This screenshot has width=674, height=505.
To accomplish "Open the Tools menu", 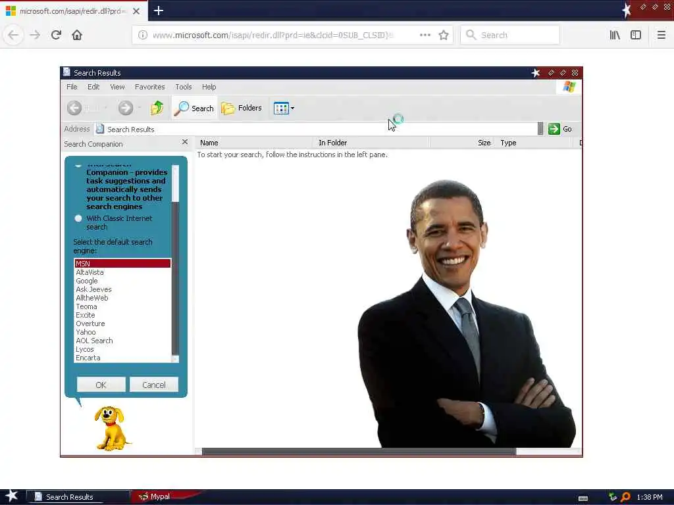I will (184, 87).
